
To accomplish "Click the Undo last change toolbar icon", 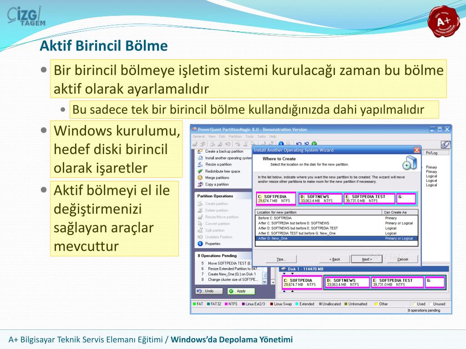I will [x=299, y=144].
